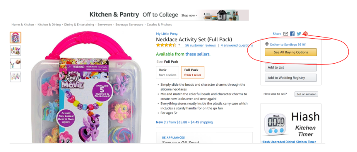Click the My Little Pony brand link

167,34
